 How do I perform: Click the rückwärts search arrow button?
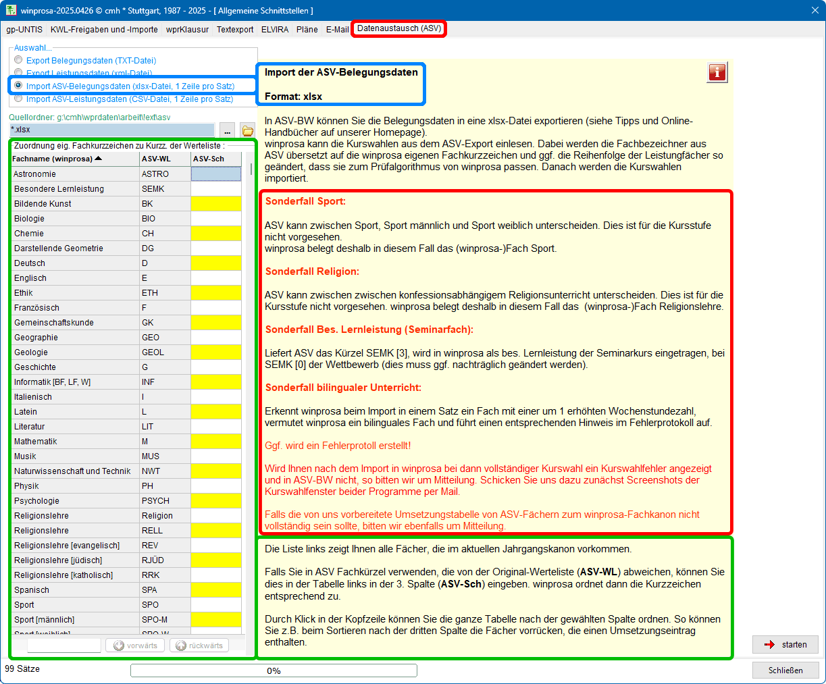(x=199, y=646)
